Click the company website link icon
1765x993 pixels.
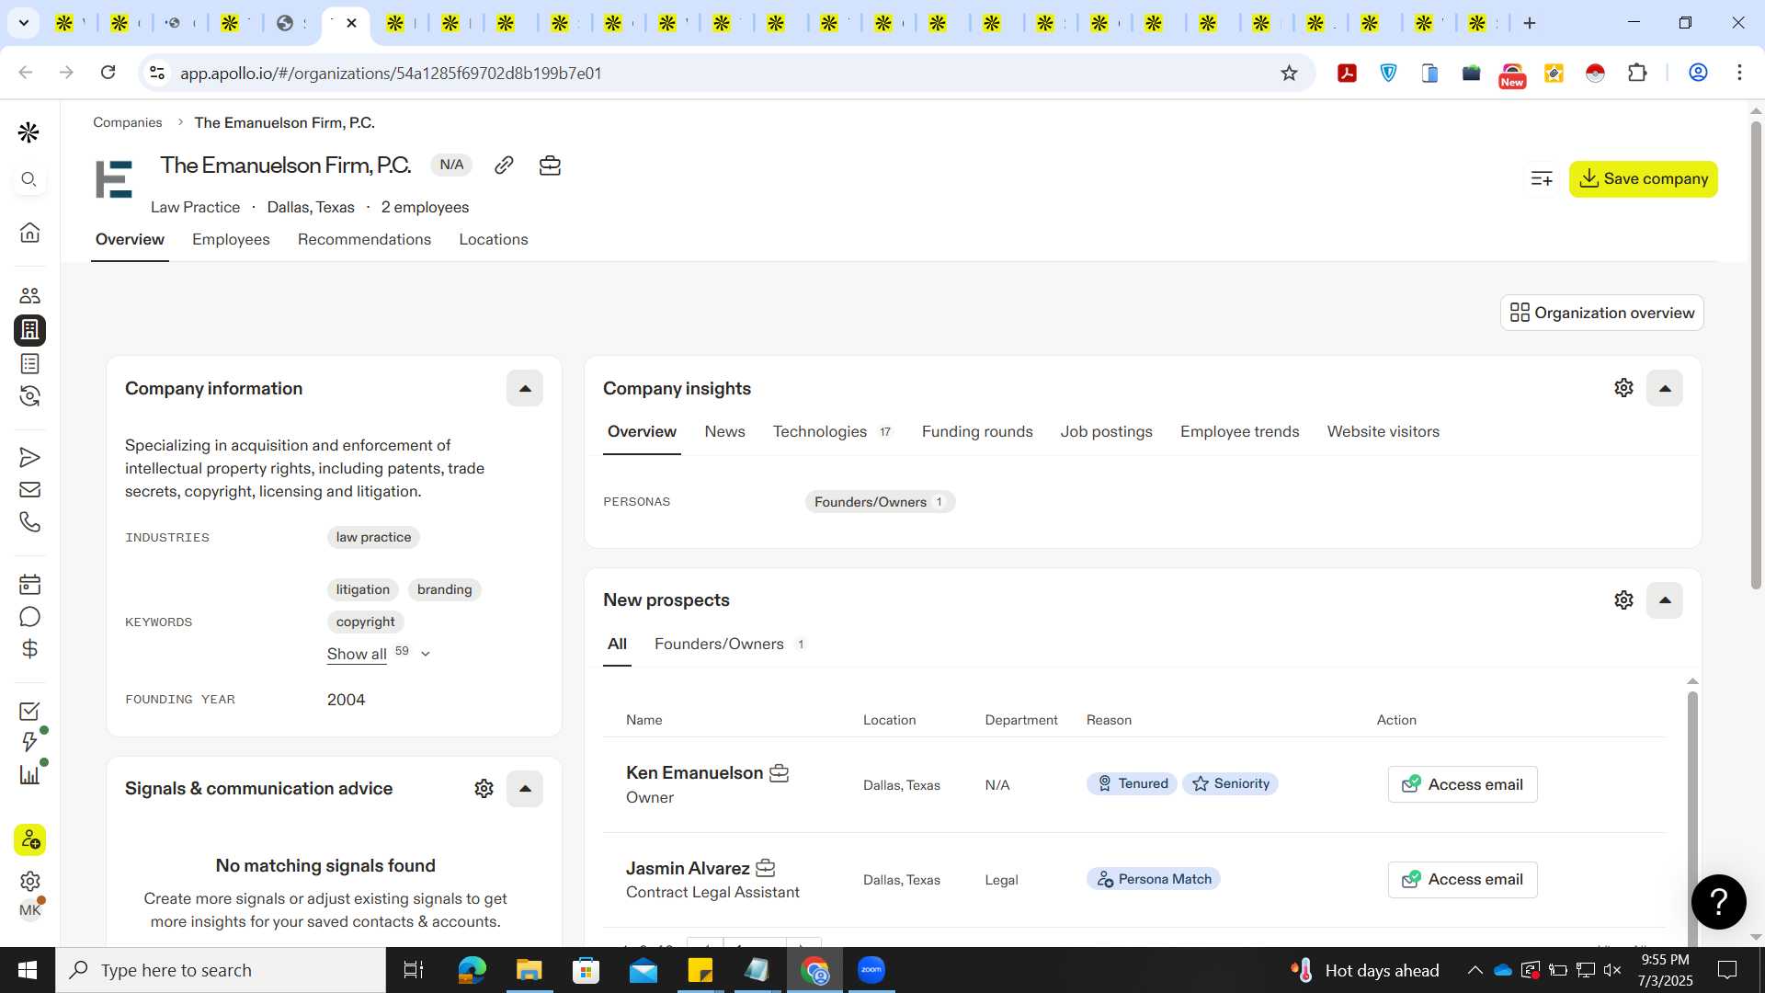point(504,165)
